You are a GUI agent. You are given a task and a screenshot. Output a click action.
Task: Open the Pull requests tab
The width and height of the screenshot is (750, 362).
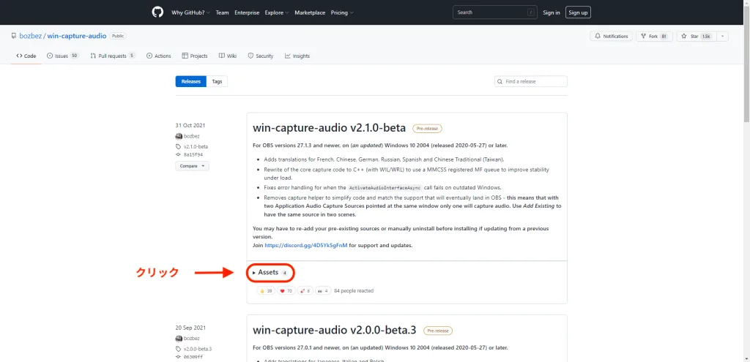pyautogui.click(x=113, y=56)
